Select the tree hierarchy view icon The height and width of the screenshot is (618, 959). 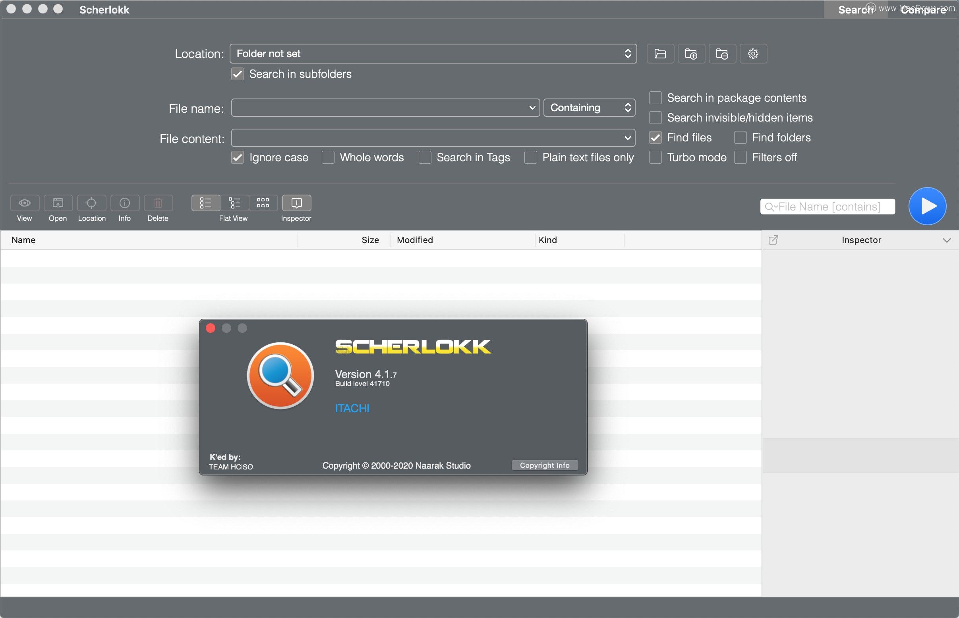click(234, 203)
